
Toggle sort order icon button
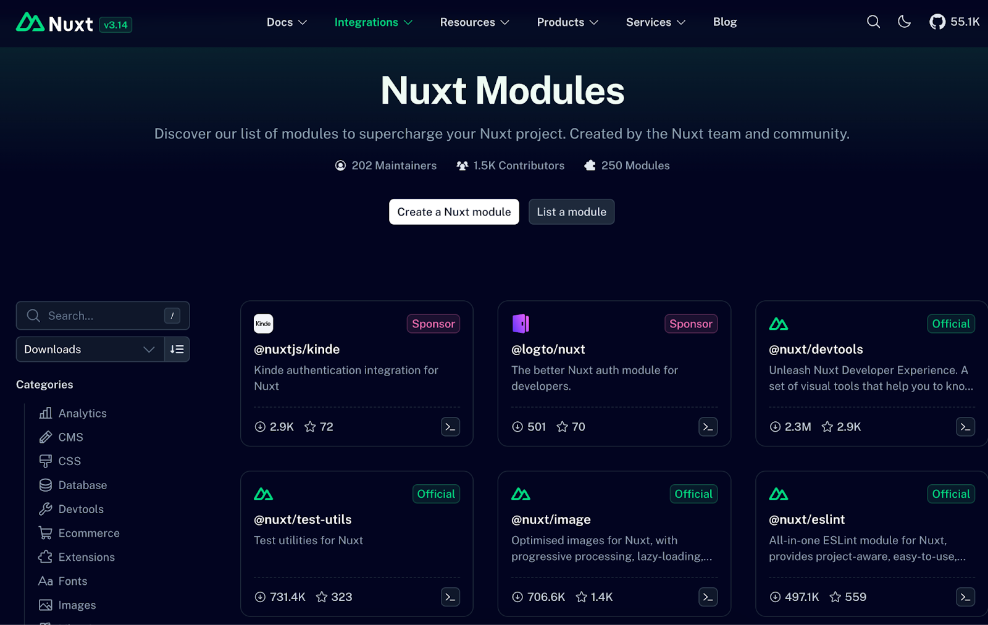point(177,350)
